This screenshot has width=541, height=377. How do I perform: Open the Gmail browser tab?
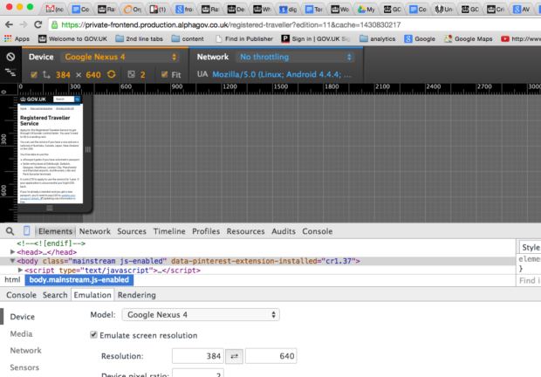(x=55, y=10)
